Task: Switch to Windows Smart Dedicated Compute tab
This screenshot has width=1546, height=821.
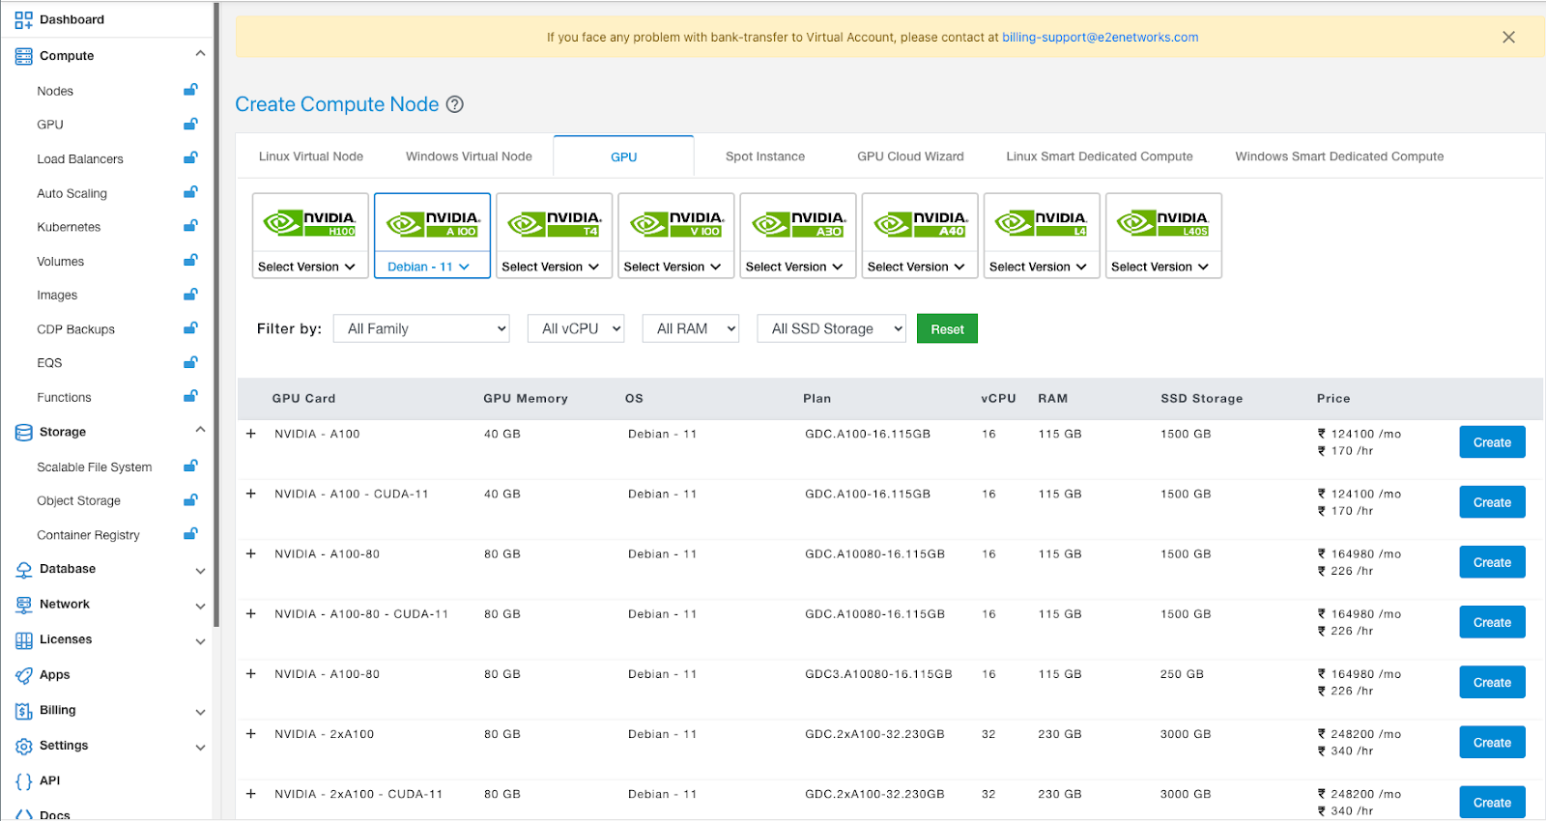Action: 1339,156
